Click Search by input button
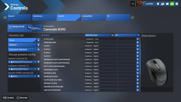This screenshot has height=102, width=181. [98, 35]
